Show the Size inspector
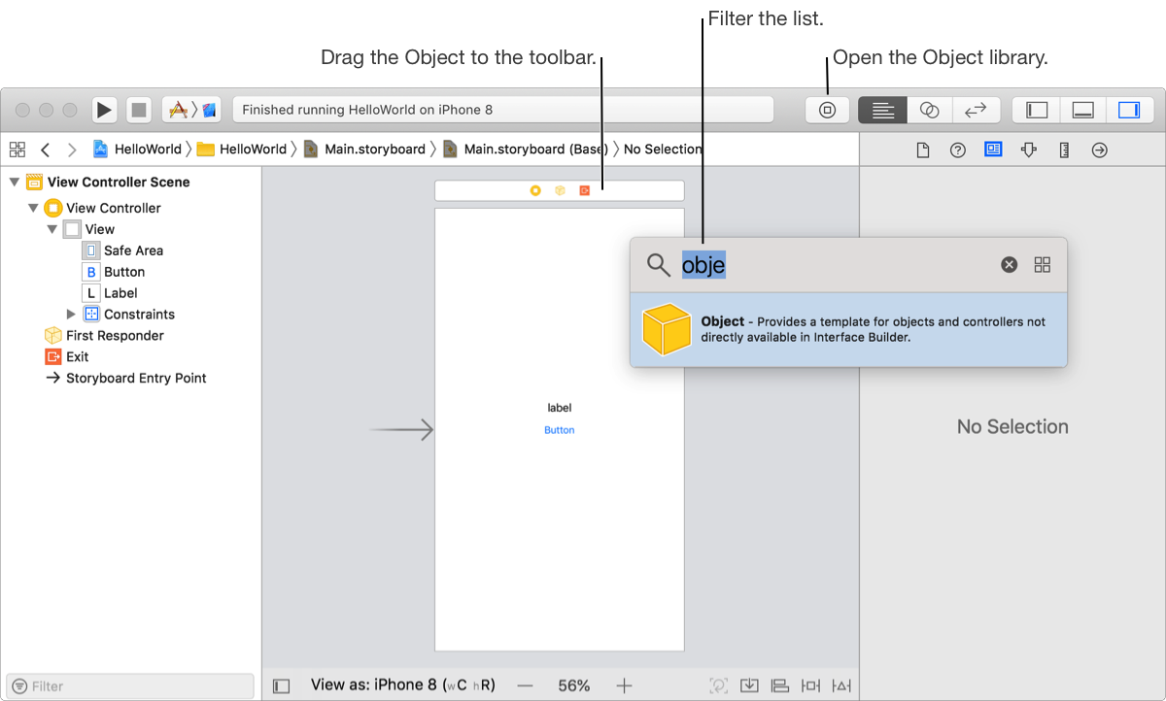 pyautogui.click(x=1064, y=150)
